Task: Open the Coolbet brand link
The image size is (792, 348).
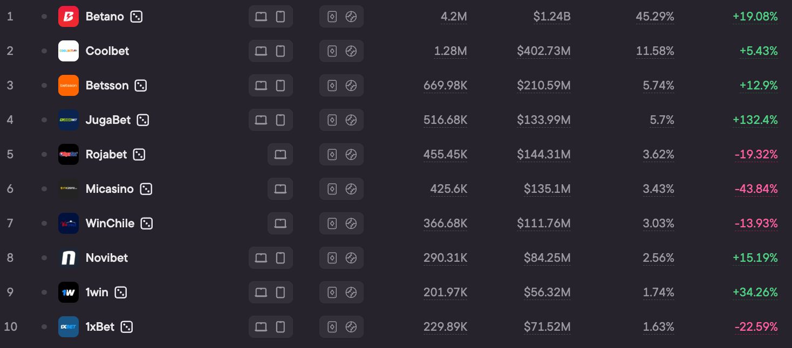Action: point(107,51)
